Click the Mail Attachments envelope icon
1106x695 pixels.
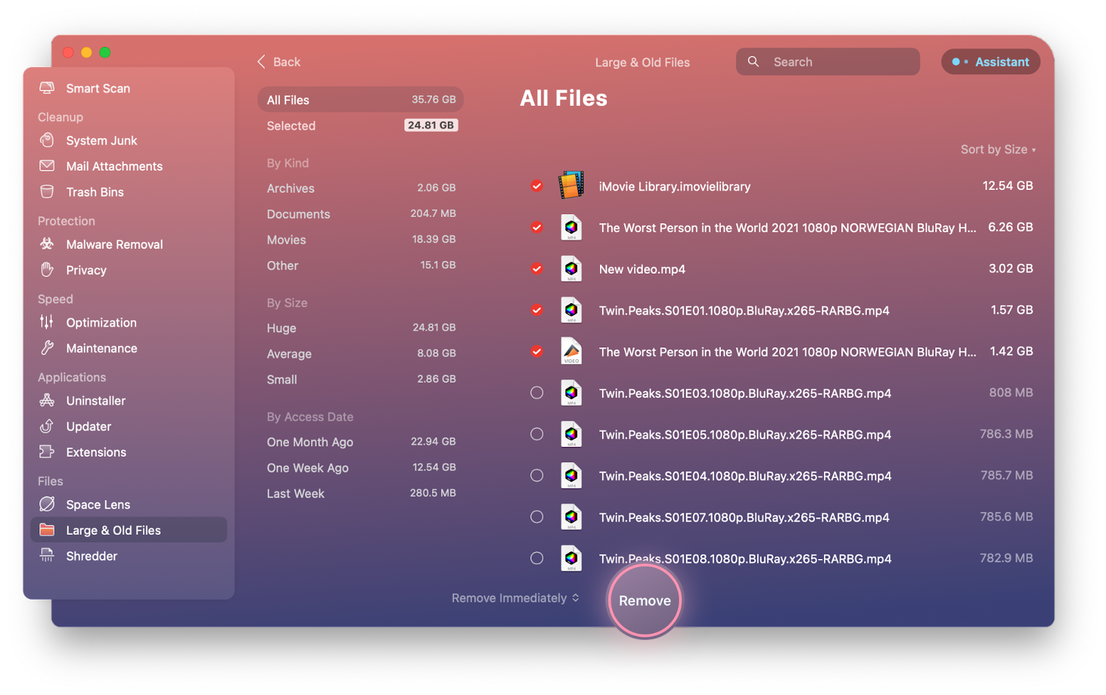point(47,166)
